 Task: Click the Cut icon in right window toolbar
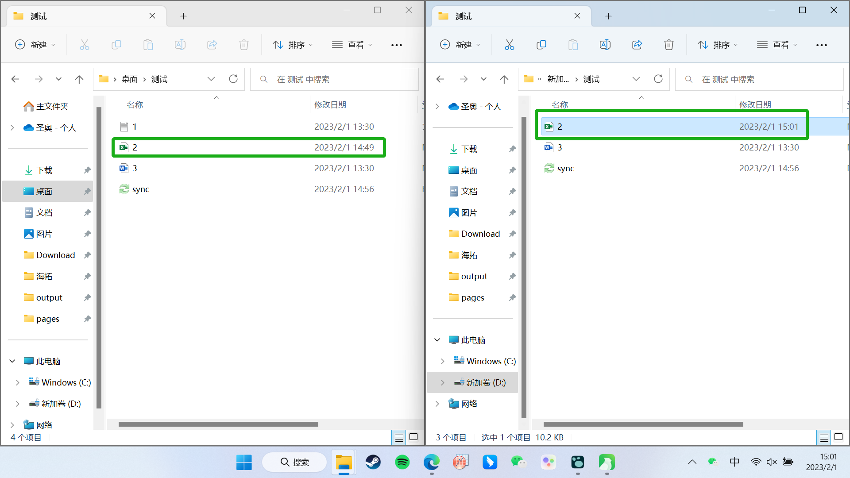(x=509, y=45)
